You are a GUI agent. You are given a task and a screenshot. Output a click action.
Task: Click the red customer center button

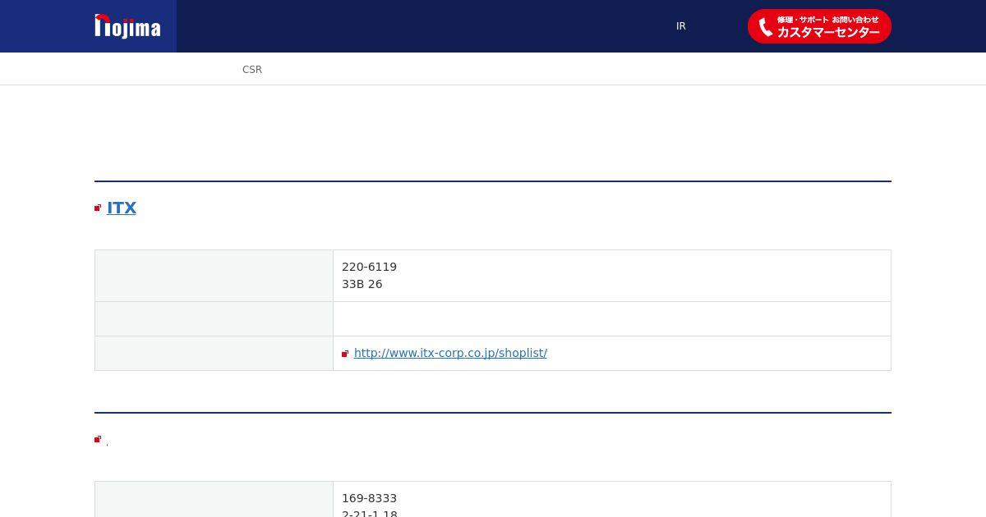click(x=819, y=26)
